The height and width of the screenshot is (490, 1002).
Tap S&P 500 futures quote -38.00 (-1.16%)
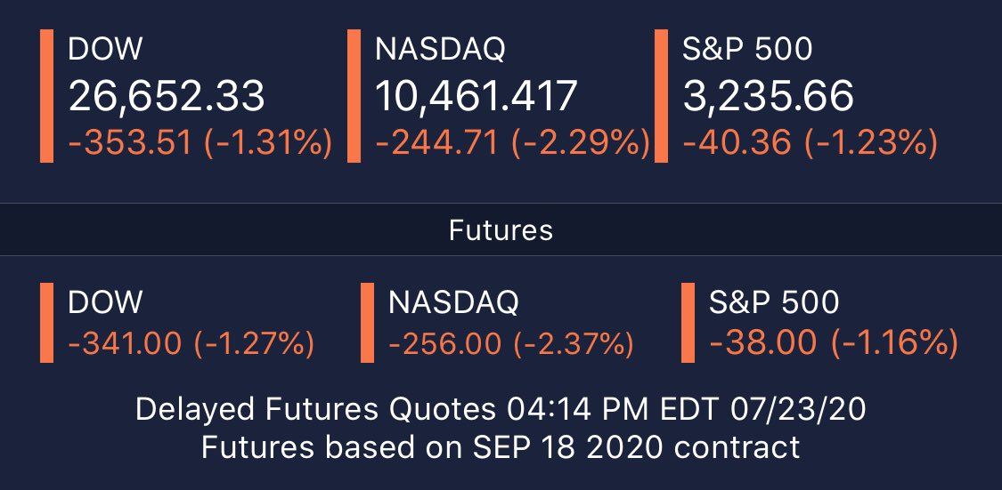click(x=833, y=342)
